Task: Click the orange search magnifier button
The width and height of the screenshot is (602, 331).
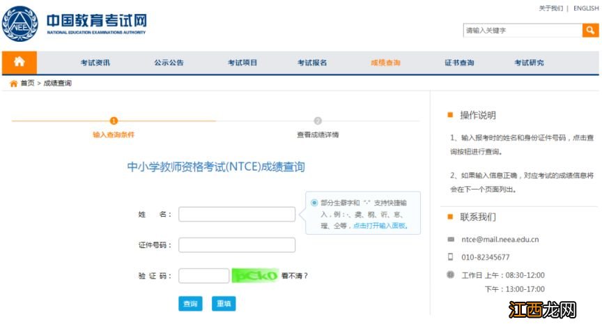Action: tap(590, 31)
